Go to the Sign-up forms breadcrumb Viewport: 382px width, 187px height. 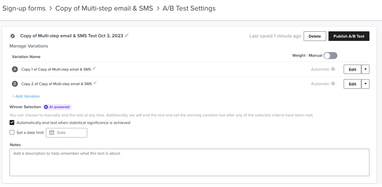coord(24,9)
